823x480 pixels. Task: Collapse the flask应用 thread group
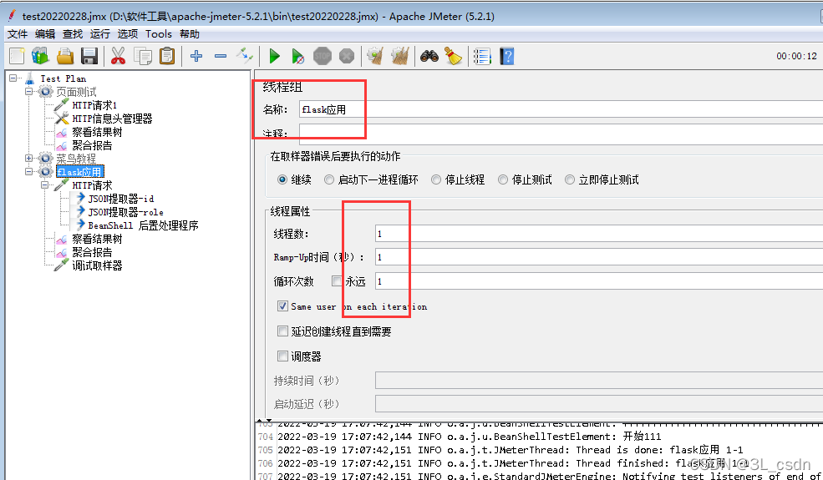point(29,171)
